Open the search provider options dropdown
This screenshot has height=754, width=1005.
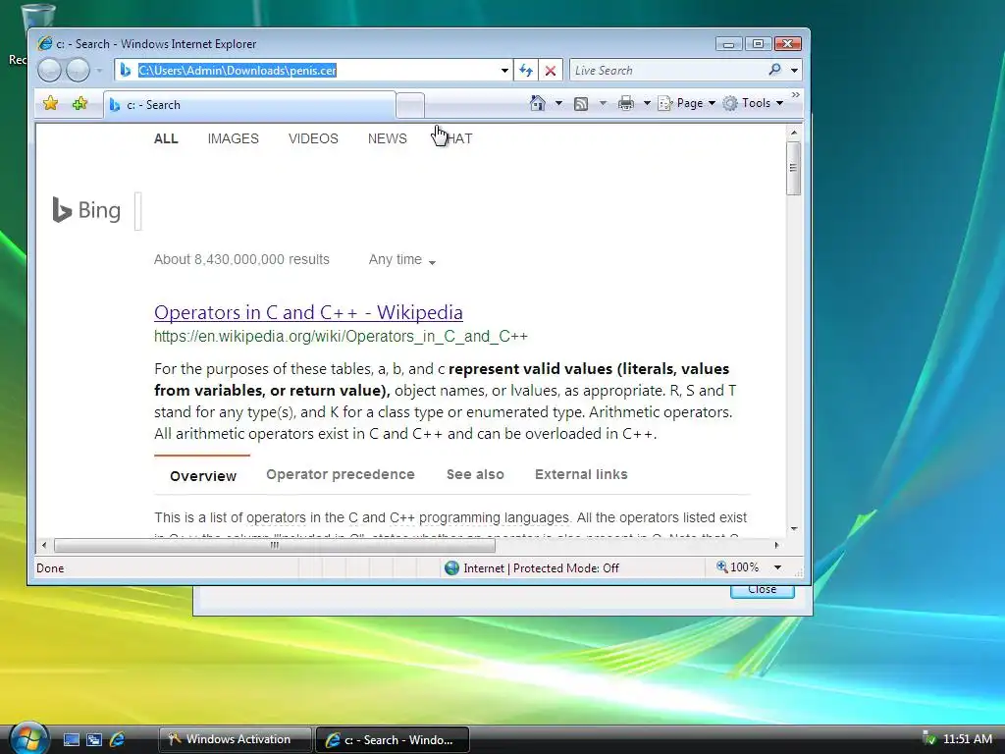click(795, 71)
